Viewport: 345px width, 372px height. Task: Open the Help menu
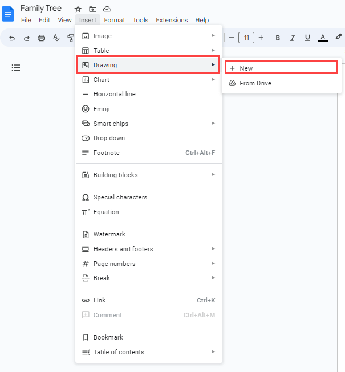(202, 20)
